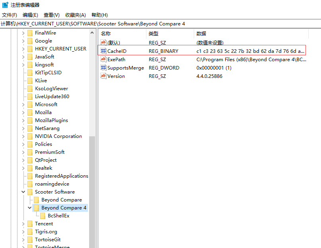Select the (默认) string value icon
The image size is (321, 248).
click(103, 43)
